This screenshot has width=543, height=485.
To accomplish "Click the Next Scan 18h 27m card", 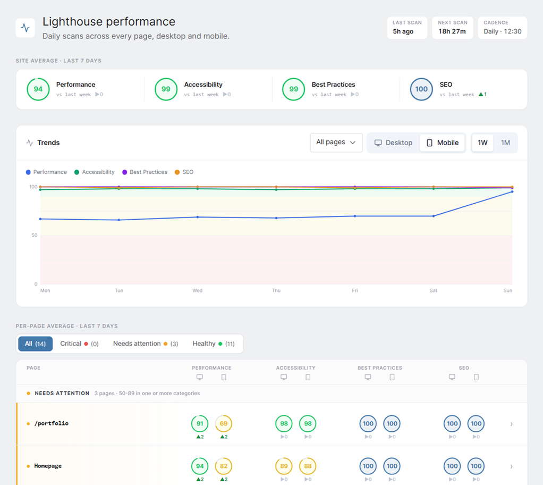I will pos(452,28).
